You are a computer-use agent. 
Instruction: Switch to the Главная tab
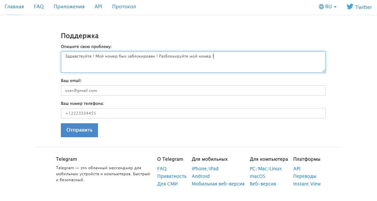tap(14, 6)
